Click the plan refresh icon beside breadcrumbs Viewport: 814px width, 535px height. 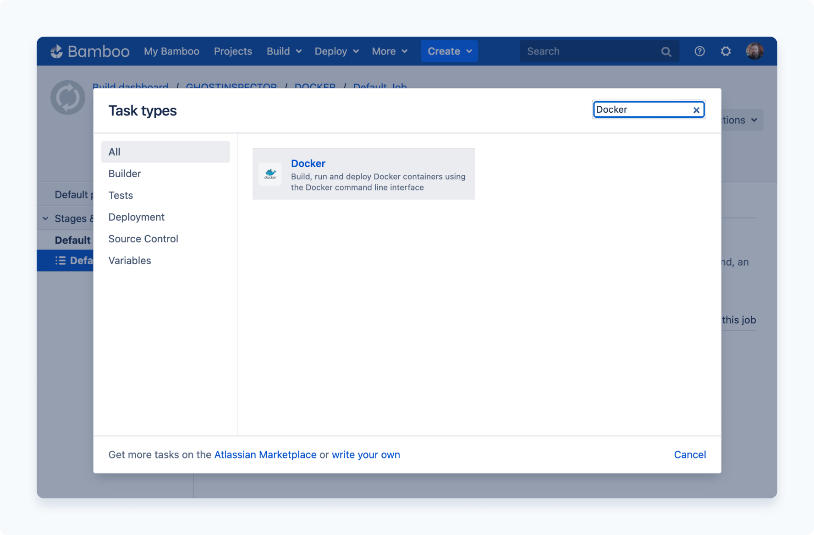point(67,97)
